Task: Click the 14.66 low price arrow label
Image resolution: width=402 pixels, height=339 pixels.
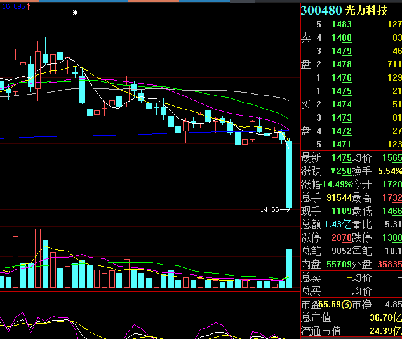Action: (x=273, y=209)
